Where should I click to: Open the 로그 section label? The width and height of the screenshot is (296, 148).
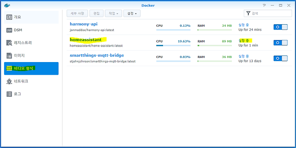(17, 94)
